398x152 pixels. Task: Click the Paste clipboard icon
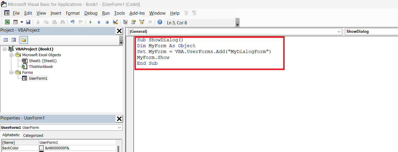pyautogui.click(x=54, y=22)
